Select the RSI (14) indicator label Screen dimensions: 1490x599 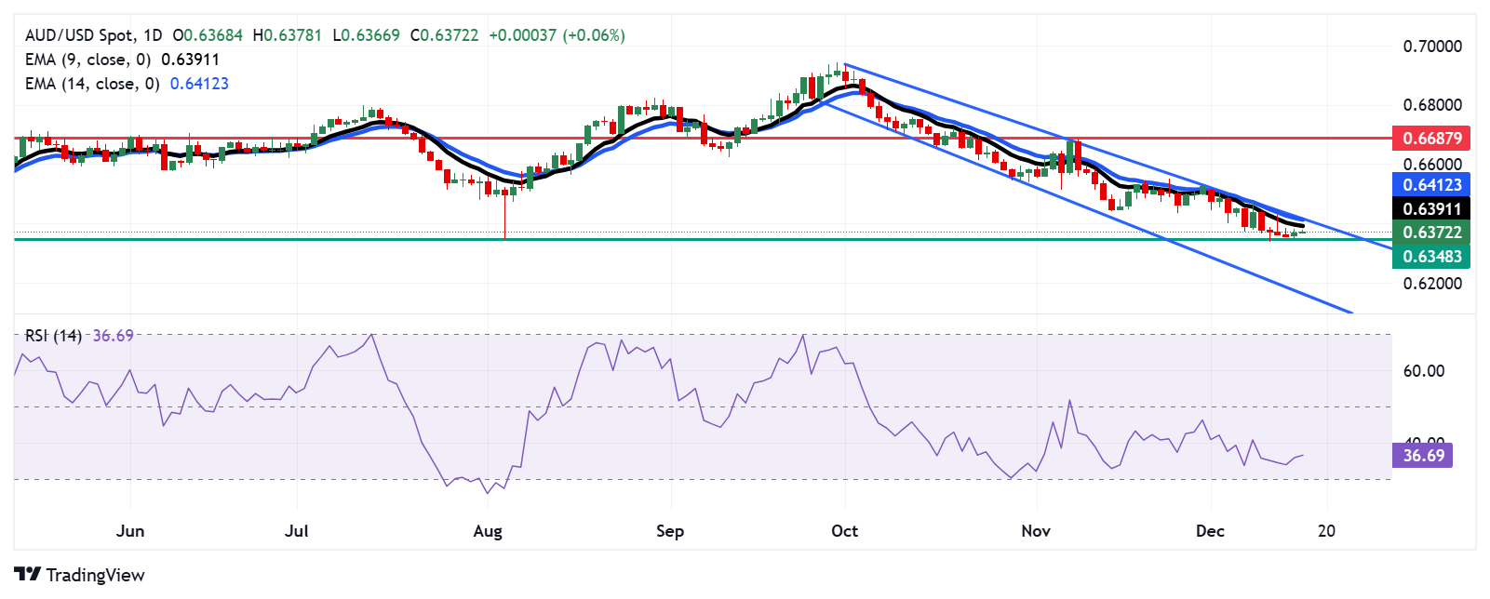point(53,335)
